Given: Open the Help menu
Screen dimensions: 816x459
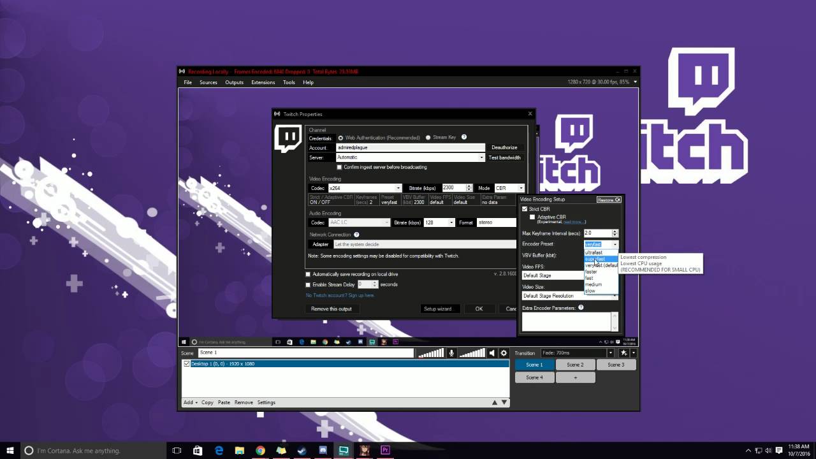Looking at the screenshot, I should pyautogui.click(x=308, y=82).
